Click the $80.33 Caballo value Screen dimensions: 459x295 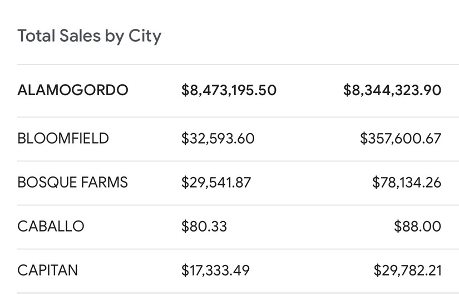click(204, 226)
